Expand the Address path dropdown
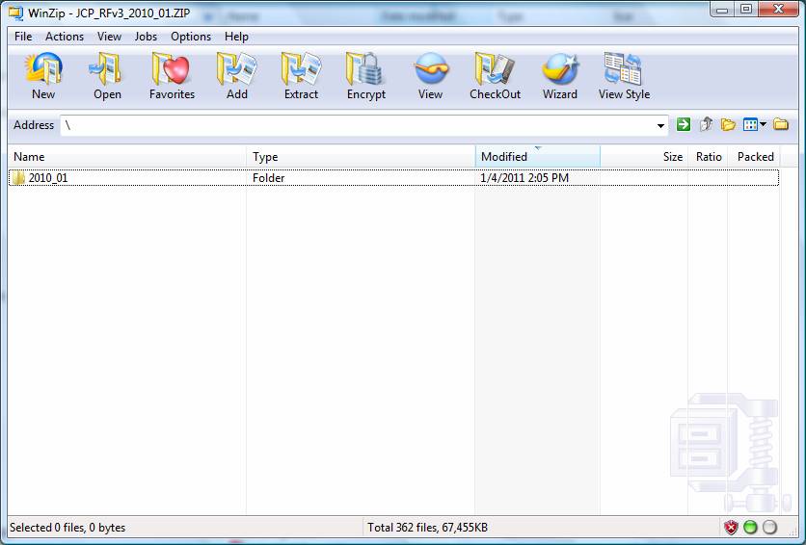 pyautogui.click(x=660, y=125)
